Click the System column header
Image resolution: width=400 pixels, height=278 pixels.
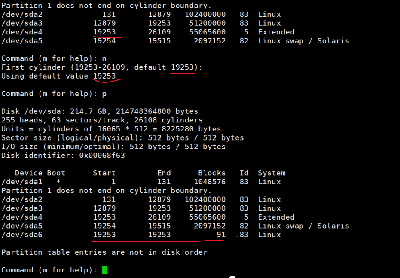272,173
